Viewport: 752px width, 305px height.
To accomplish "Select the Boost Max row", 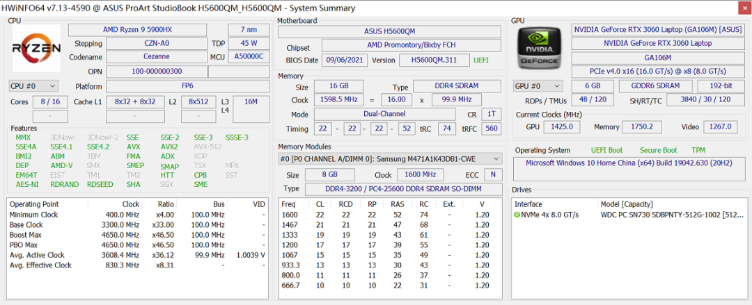I will [137, 235].
